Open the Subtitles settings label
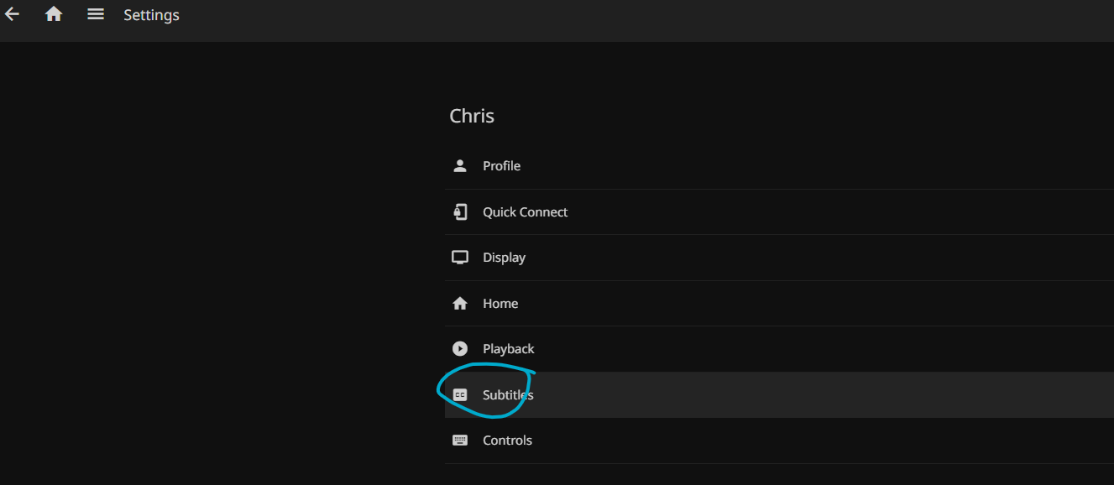This screenshot has width=1114, height=485. [x=508, y=395]
